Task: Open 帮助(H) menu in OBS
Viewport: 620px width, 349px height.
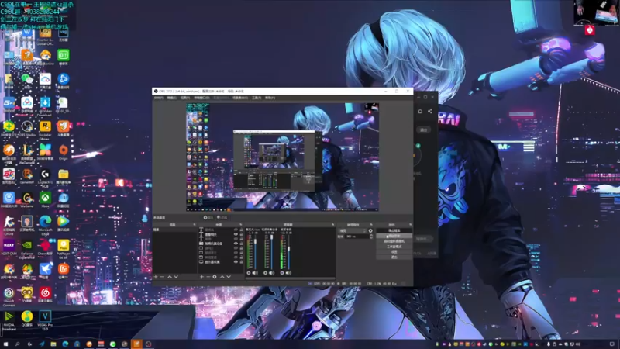Action: [x=270, y=98]
